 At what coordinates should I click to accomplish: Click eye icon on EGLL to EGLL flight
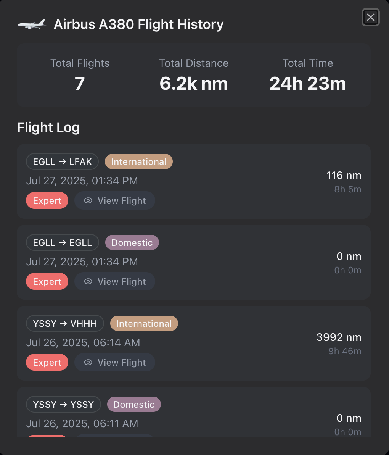point(88,282)
